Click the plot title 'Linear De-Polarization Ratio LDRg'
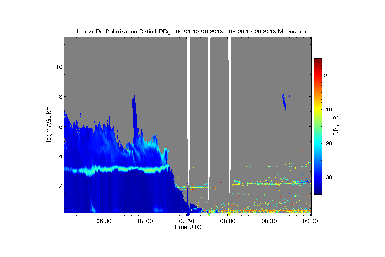This screenshot has height=257, width=385. pos(124,31)
